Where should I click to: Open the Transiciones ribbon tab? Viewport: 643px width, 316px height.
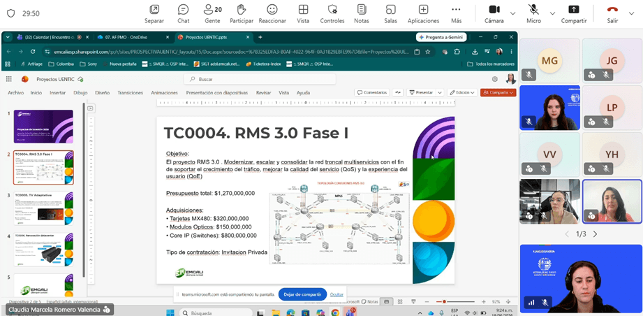130,93
